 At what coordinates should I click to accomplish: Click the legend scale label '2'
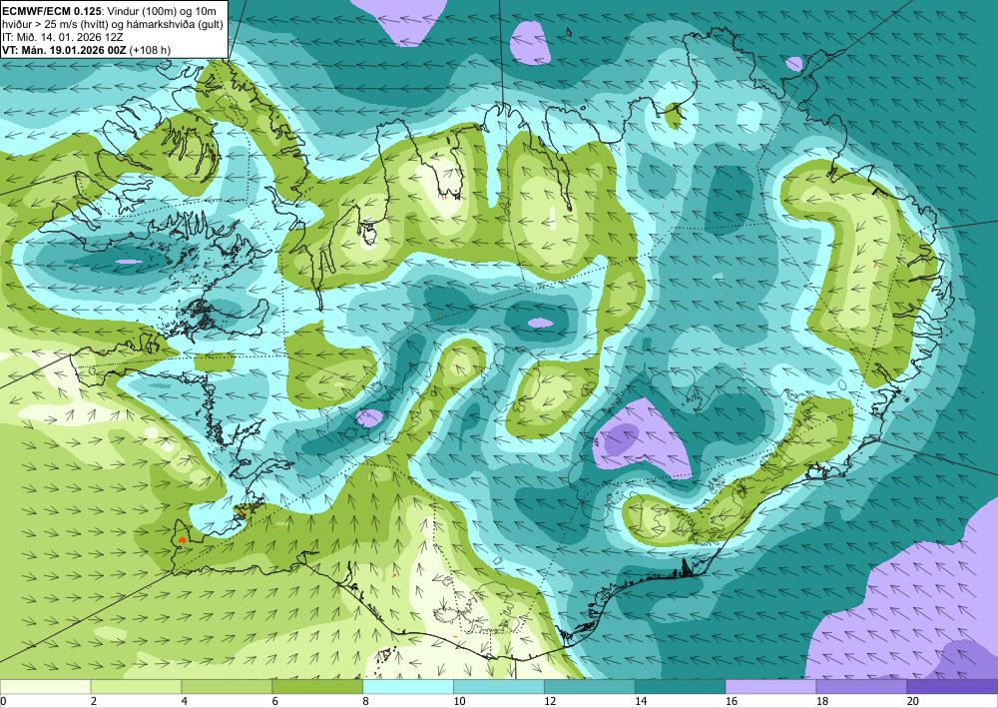point(94,701)
